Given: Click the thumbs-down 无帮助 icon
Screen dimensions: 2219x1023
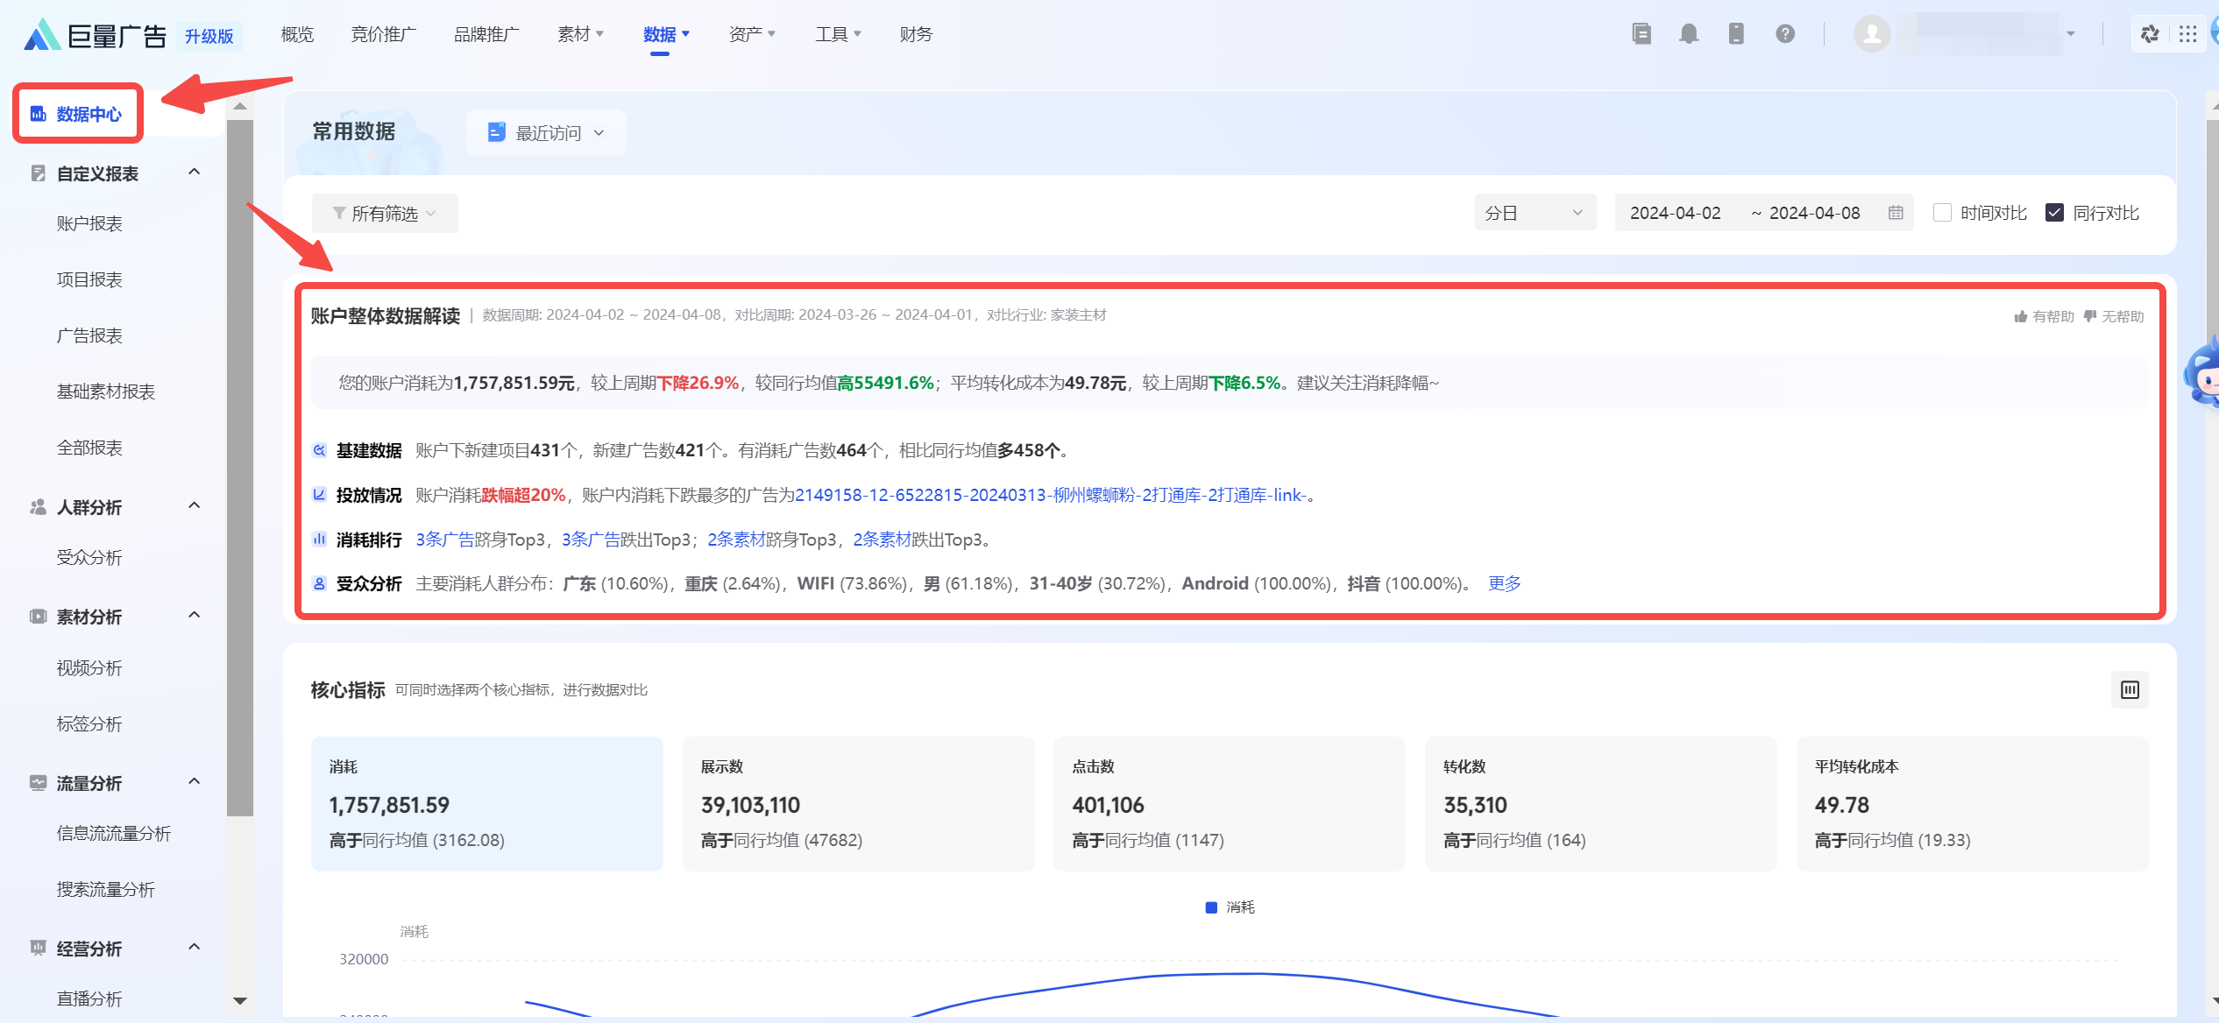Looking at the screenshot, I should pos(2090,316).
